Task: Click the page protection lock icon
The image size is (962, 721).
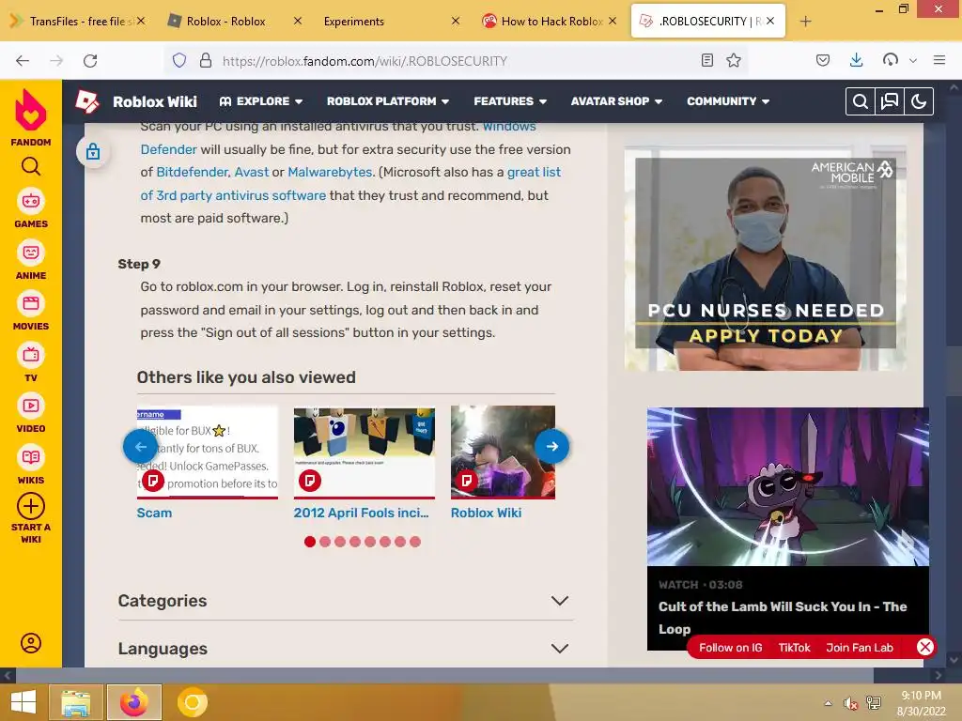Action: (x=93, y=151)
